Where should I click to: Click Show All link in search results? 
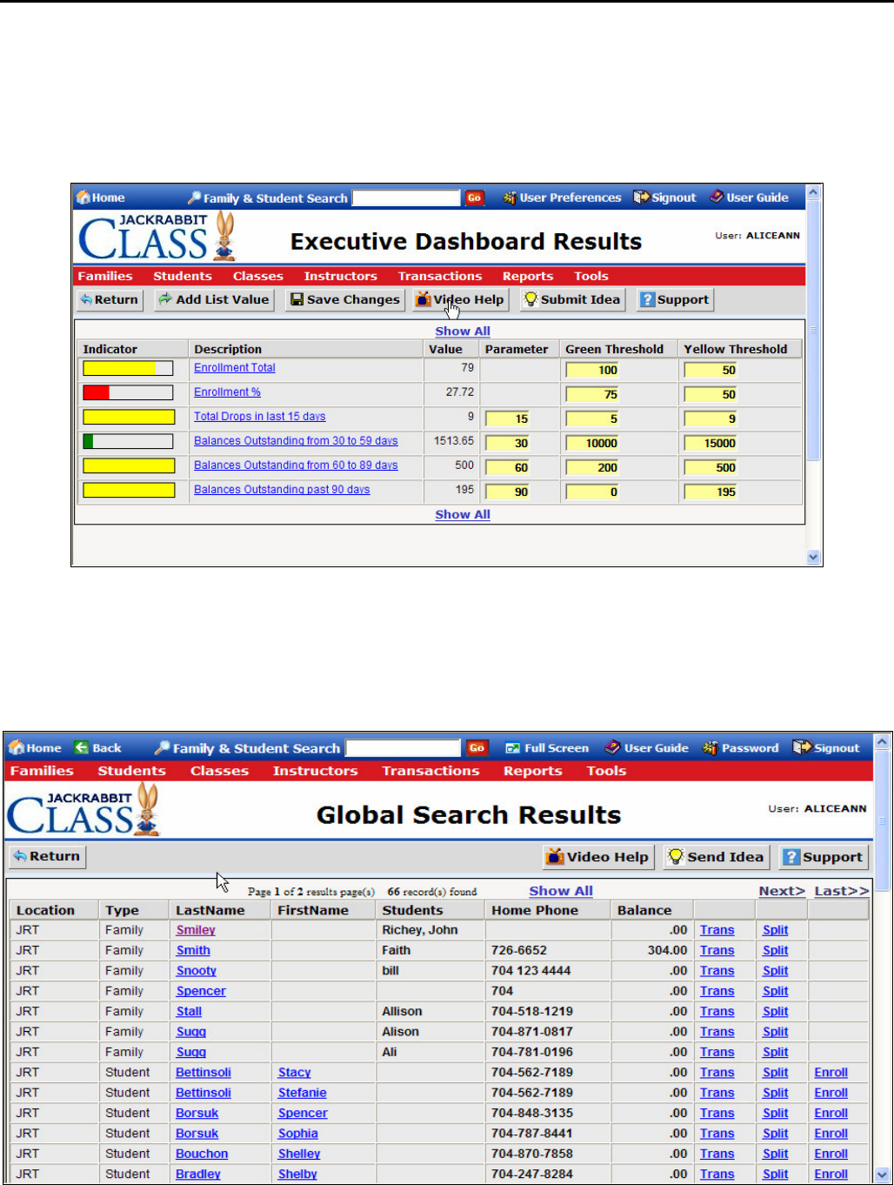(x=561, y=891)
